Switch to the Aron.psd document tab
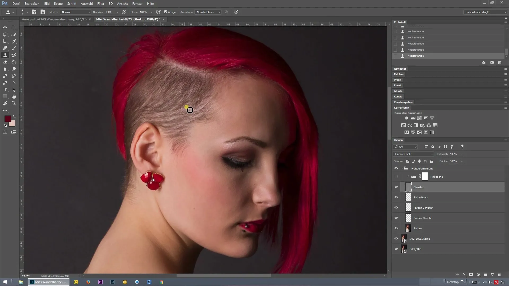 [54, 19]
